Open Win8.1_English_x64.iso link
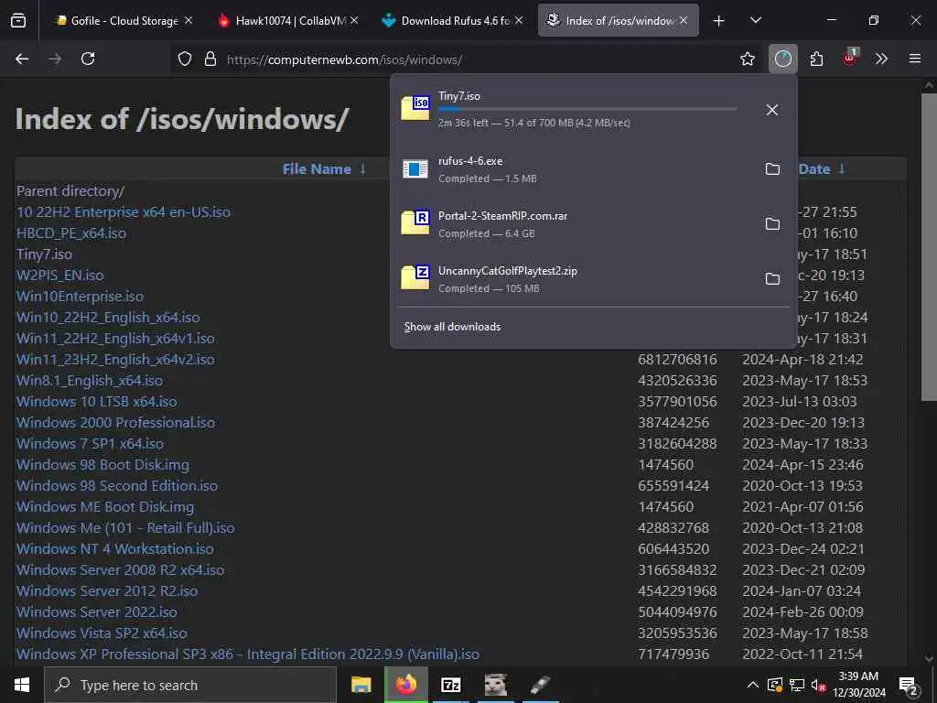937x703 pixels. click(90, 380)
